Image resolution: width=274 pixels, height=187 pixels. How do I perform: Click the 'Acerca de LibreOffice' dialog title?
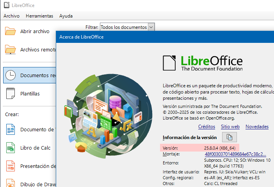click(82, 37)
